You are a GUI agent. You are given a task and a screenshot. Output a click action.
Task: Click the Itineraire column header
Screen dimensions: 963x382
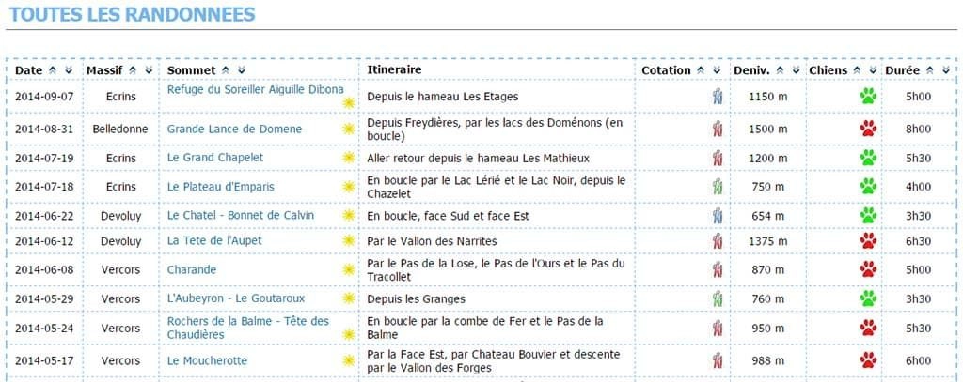click(x=394, y=69)
